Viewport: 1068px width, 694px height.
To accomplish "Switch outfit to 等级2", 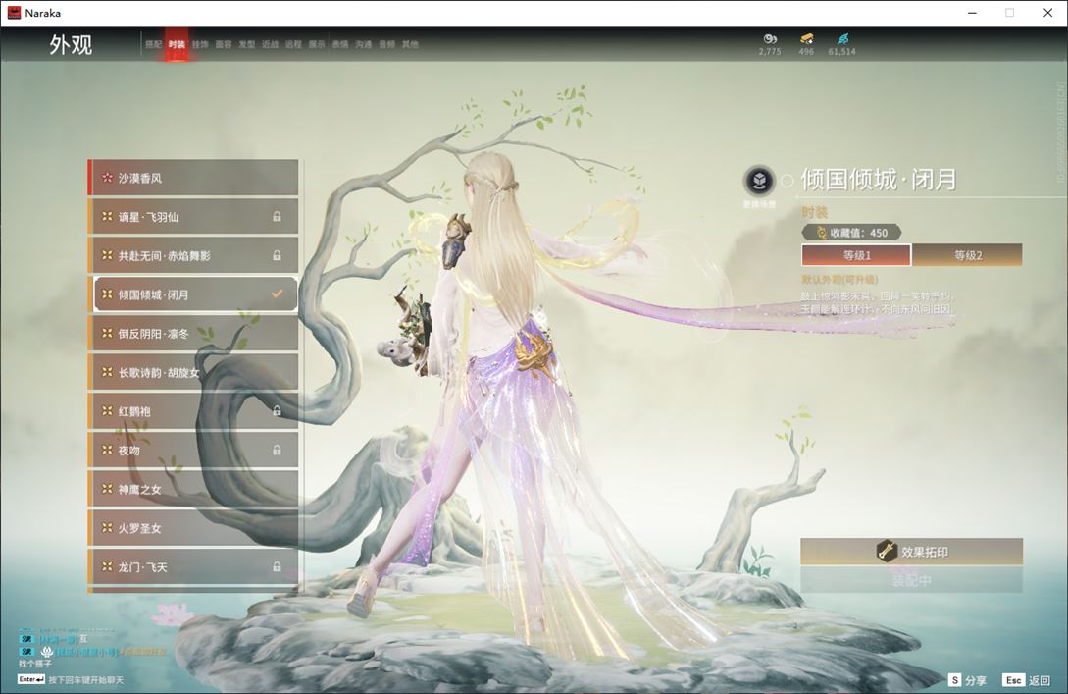I will click(x=967, y=255).
